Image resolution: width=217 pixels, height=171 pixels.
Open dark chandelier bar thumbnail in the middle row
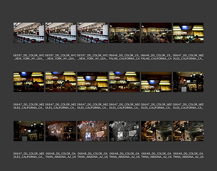click(x=188, y=82)
